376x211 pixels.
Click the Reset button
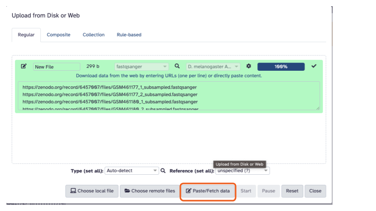point(292,191)
